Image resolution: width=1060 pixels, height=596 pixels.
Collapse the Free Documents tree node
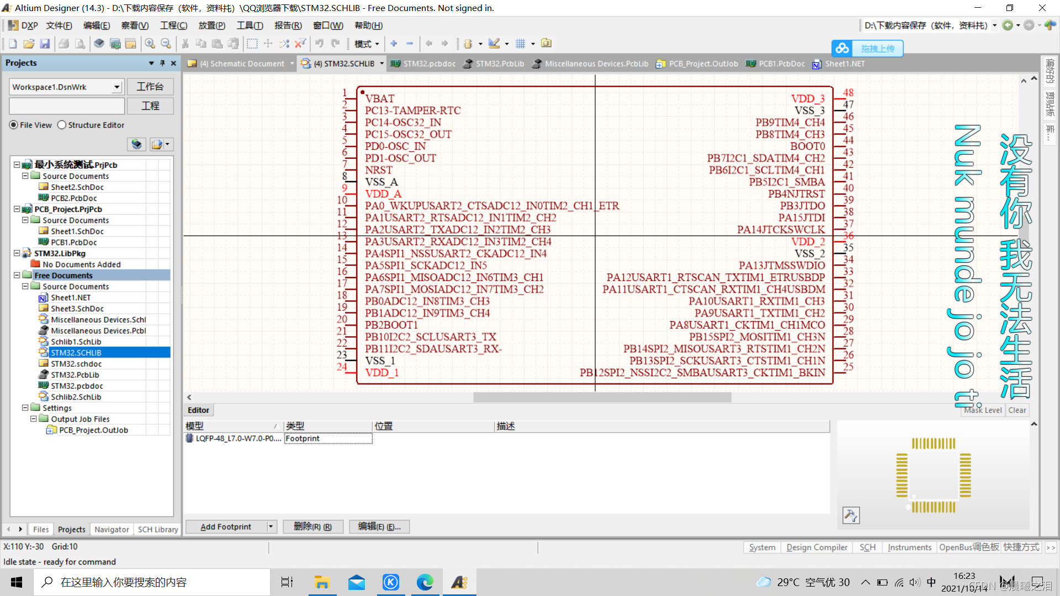[17, 275]
